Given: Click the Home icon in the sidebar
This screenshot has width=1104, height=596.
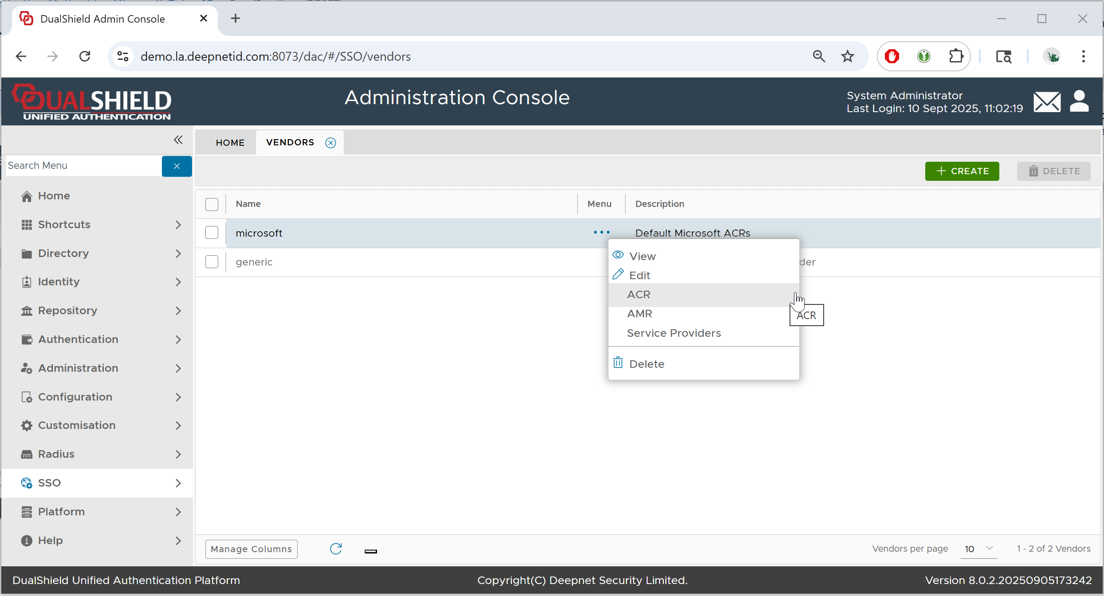Looking at the screenshot, I should click(27, 196).
